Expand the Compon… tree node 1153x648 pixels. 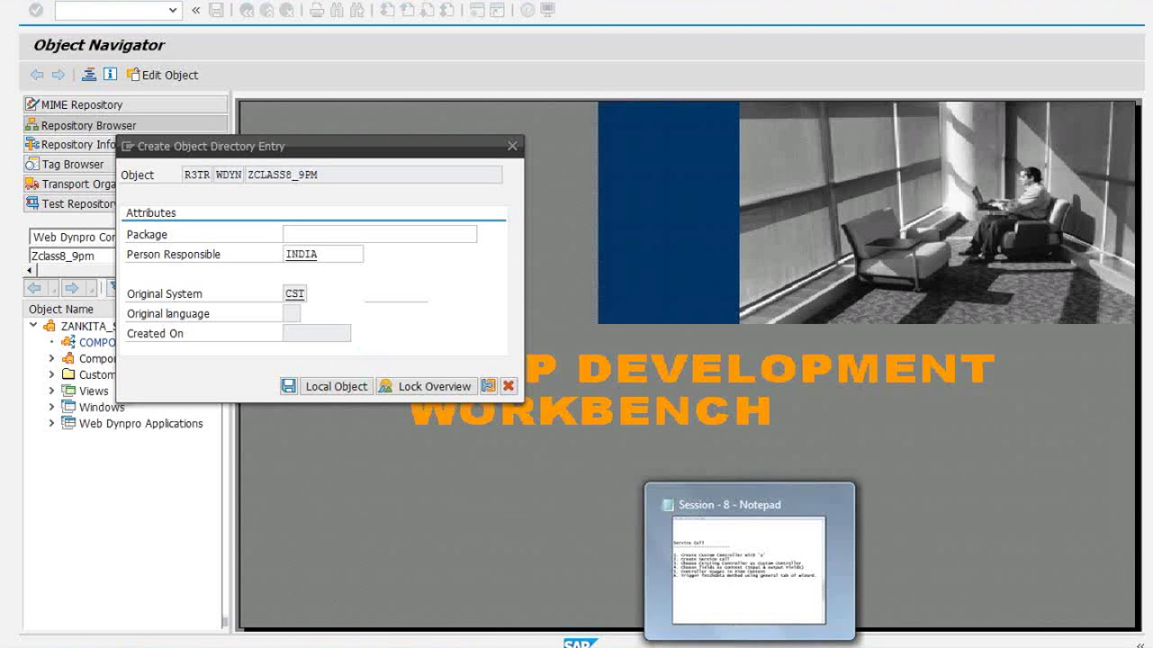pos(51,358)
